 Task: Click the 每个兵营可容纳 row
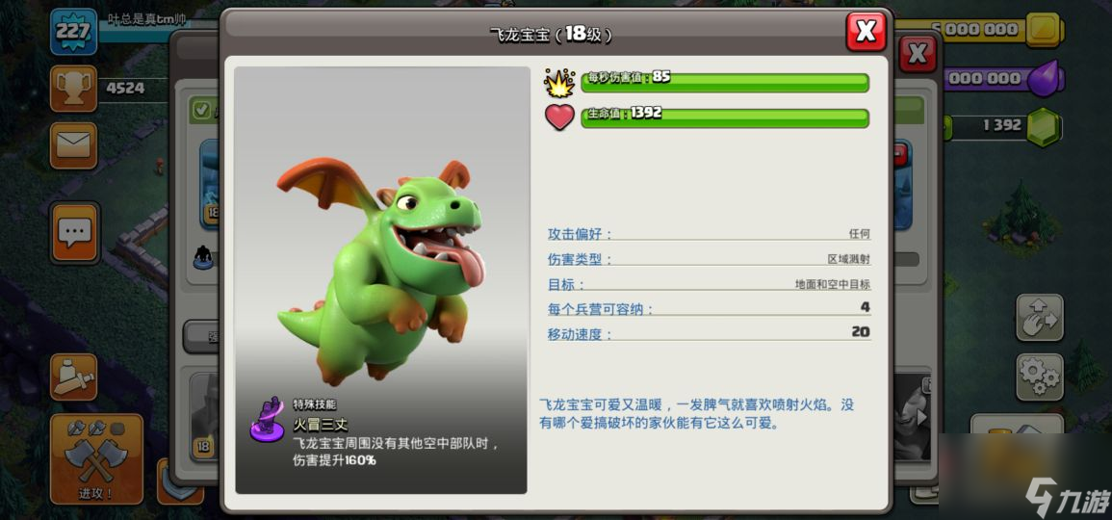pyautogui.click(x=709, y=308)
